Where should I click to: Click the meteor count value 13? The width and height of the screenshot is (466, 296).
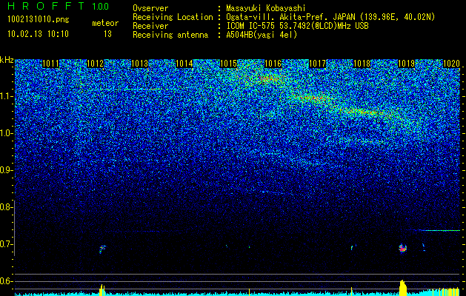coord(107,34)
